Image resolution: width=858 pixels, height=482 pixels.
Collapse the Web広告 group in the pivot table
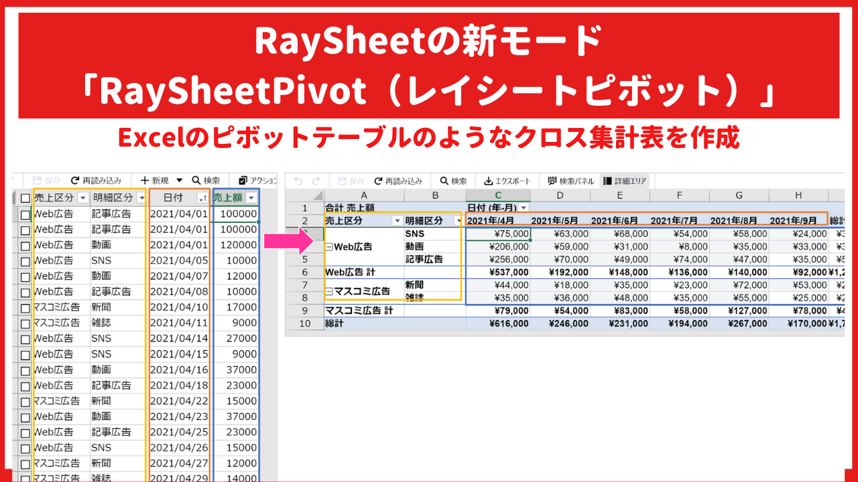click(329, 246)
